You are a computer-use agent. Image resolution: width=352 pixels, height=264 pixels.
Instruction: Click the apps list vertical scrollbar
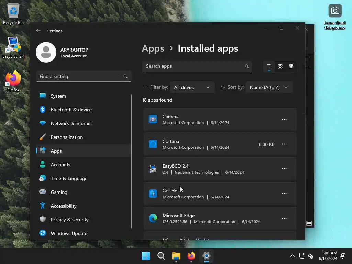tap(304, 89)
